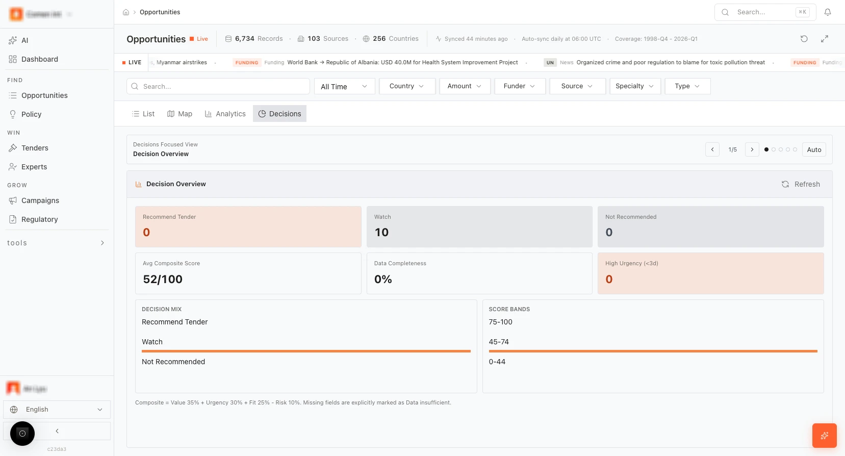Click the 6,734 Records stat
Viewport: 845px width, 456px height.
pyautogui.click(x=254, y=39)
